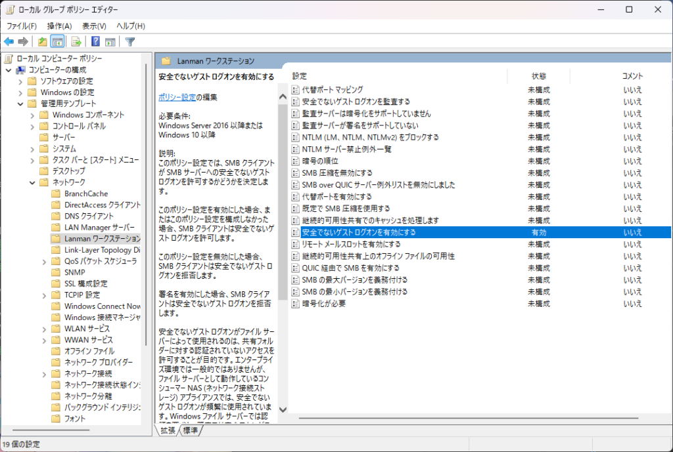Click the Up one level folder icon
The height and width of the screenshot is (452, 673).
click(x=42, y=42)
